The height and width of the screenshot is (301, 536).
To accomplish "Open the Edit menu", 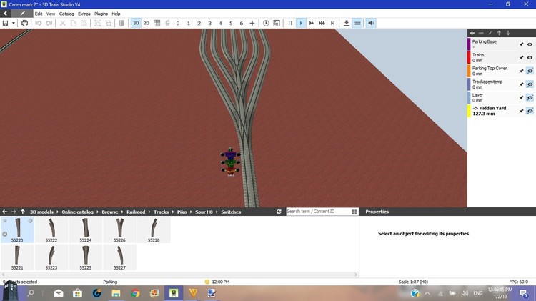I will tap(39, 14).
